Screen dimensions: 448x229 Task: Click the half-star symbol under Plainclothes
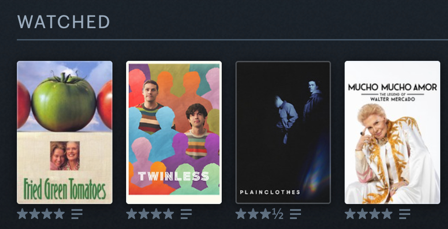pyautogui.click(x=278, y=214)
